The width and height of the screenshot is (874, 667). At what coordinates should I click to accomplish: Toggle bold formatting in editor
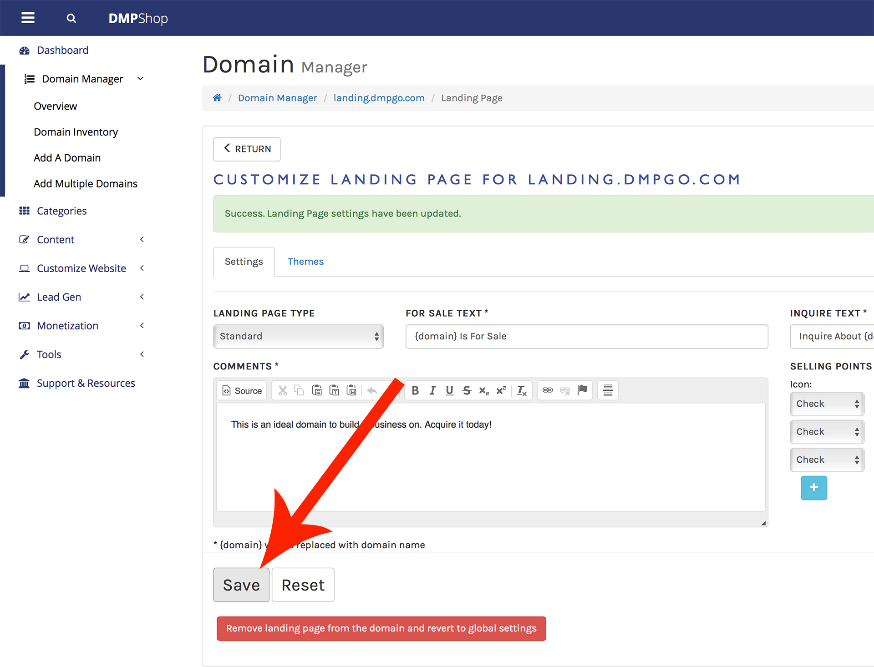tap(415, 390)
